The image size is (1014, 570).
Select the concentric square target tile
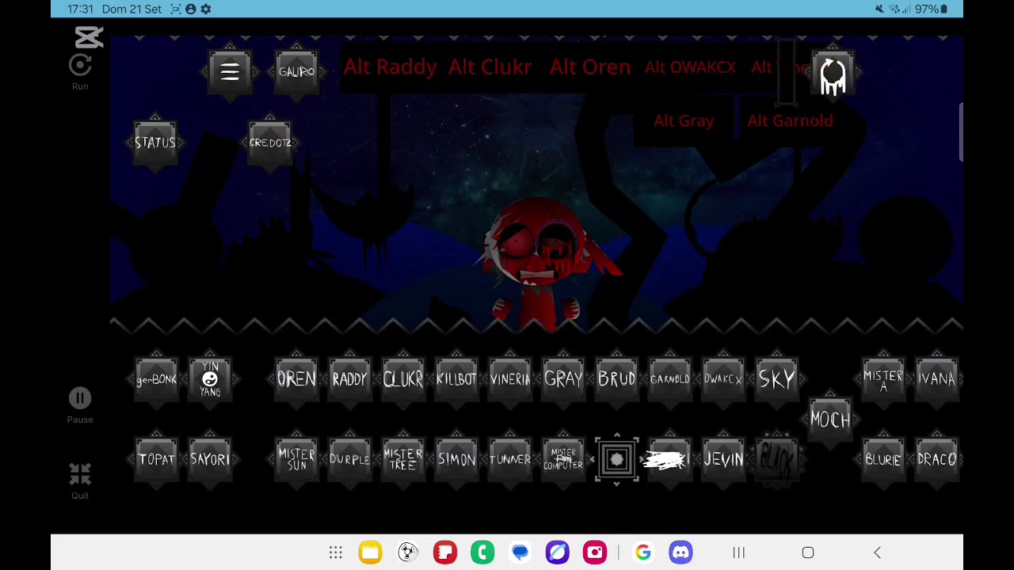click(616, 459)
